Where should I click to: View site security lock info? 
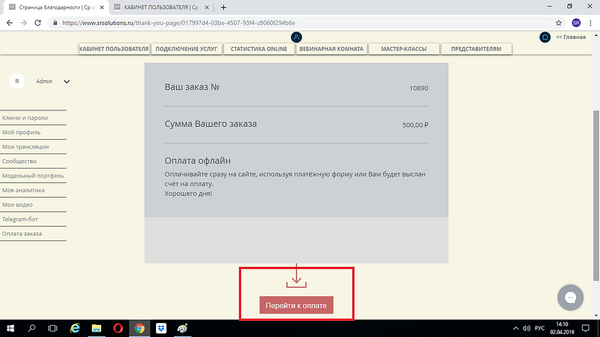55,23
